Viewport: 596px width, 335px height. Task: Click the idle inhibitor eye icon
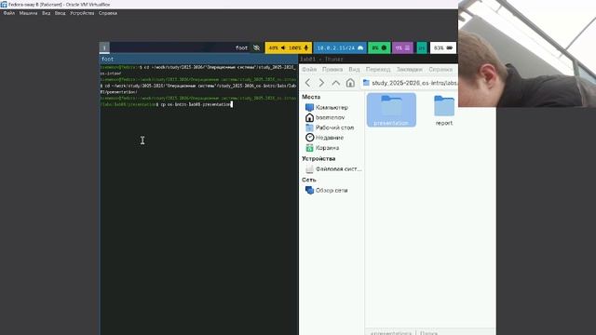point(257,47)
